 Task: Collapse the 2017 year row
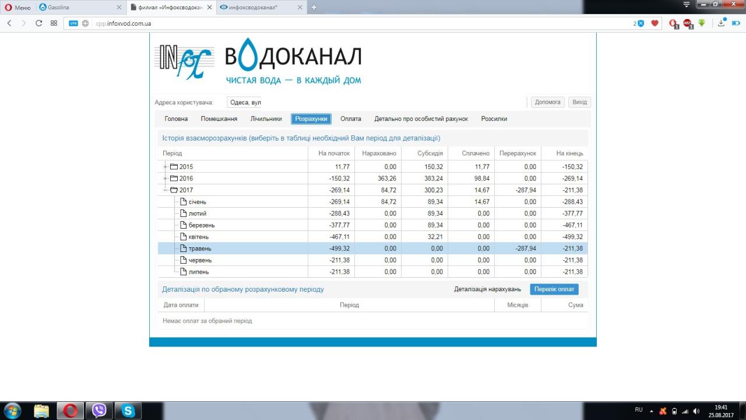pyautogui.click(x=166, y=190)
